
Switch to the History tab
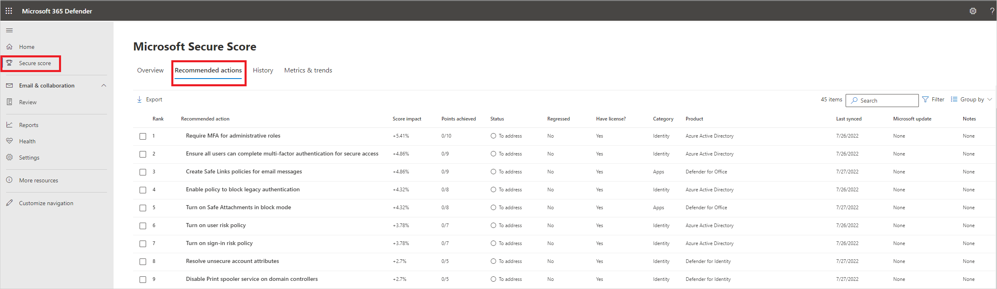263,70
